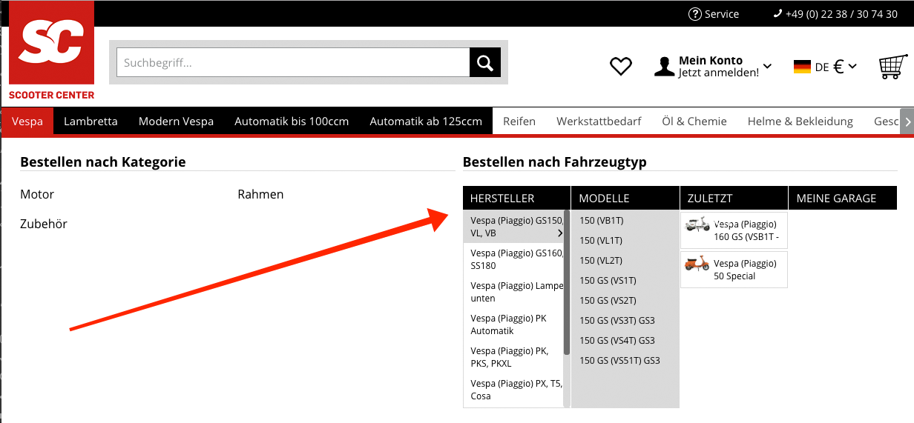Viewport: 914px width, 423px height.
Task: Open the Motor category link
Action: [x=37, y=194]
